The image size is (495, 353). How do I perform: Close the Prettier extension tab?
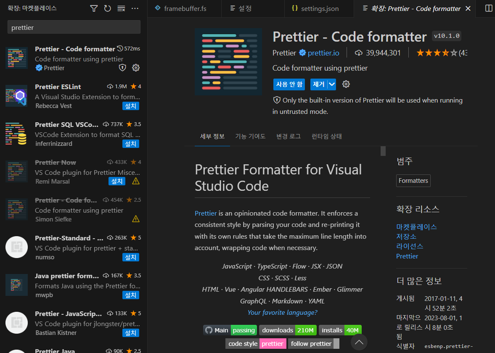point(468,8)
